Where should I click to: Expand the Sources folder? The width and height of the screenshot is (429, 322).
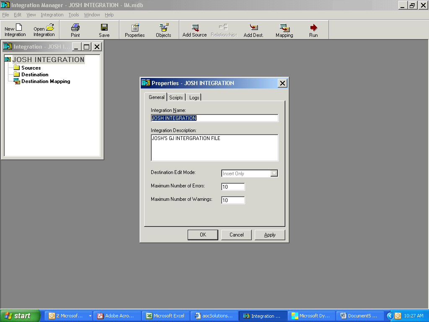31,68
